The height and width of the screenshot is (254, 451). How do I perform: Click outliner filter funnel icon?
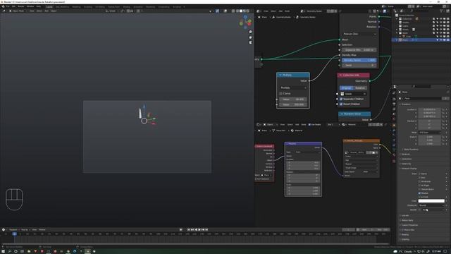pyautogui.click(x=441, y=11)
